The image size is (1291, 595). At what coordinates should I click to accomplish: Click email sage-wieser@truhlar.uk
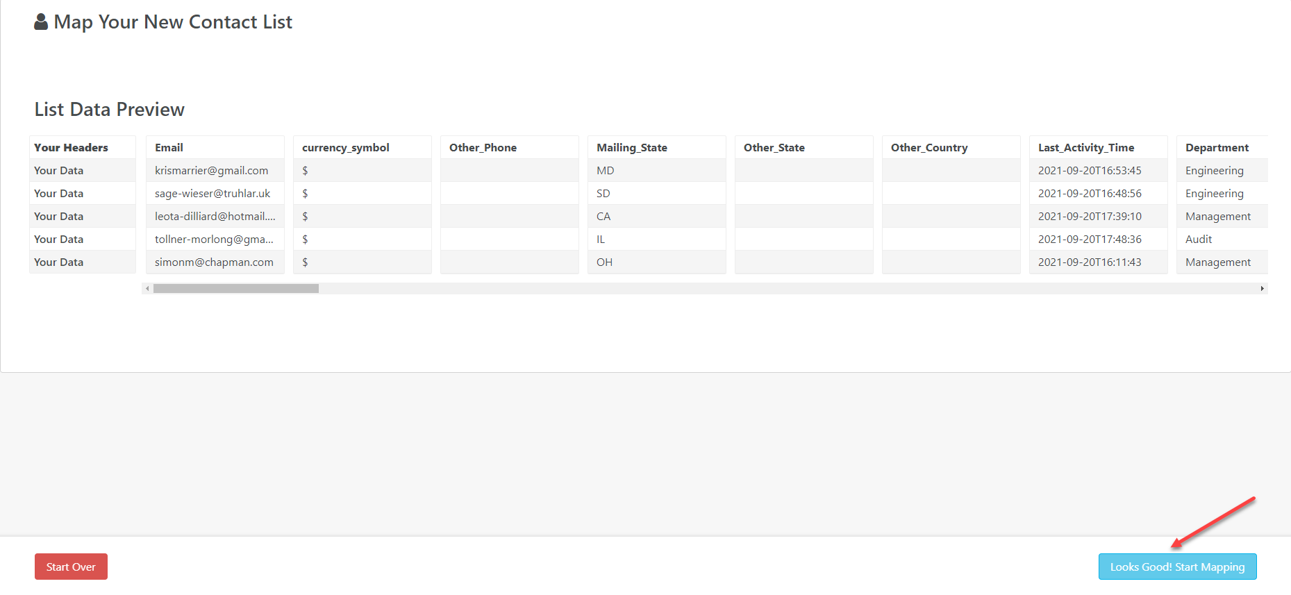pos(213,193)
